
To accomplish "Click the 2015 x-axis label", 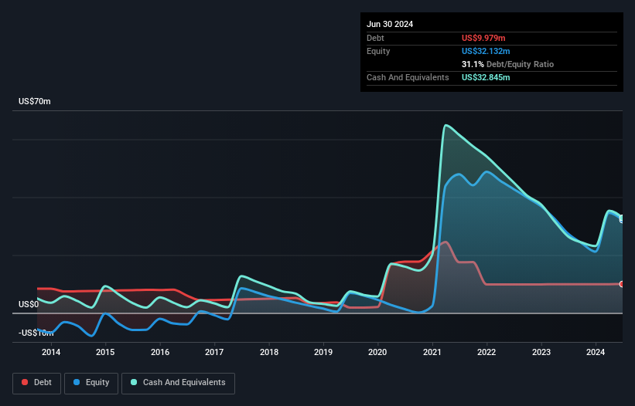I will point(105,352).
